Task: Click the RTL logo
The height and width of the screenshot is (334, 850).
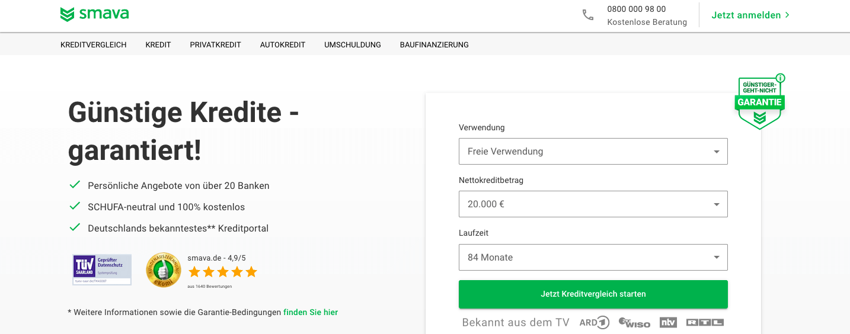Action: [x=705, y=323]
